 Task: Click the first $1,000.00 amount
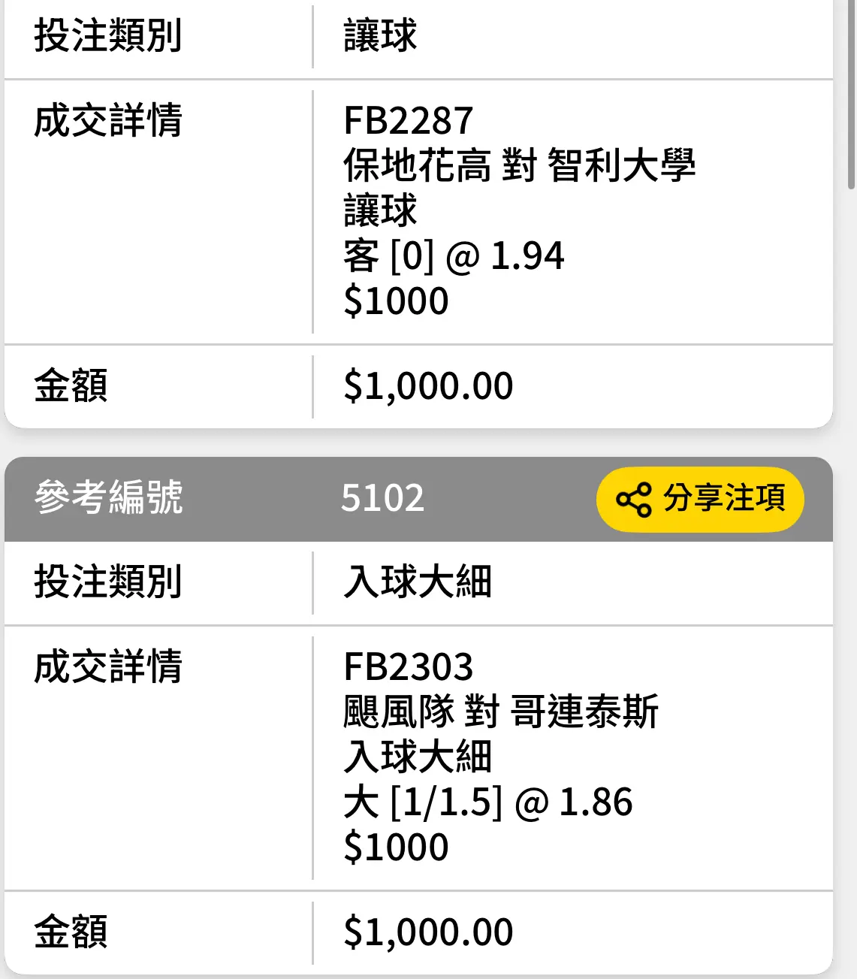tap(428, 386)
